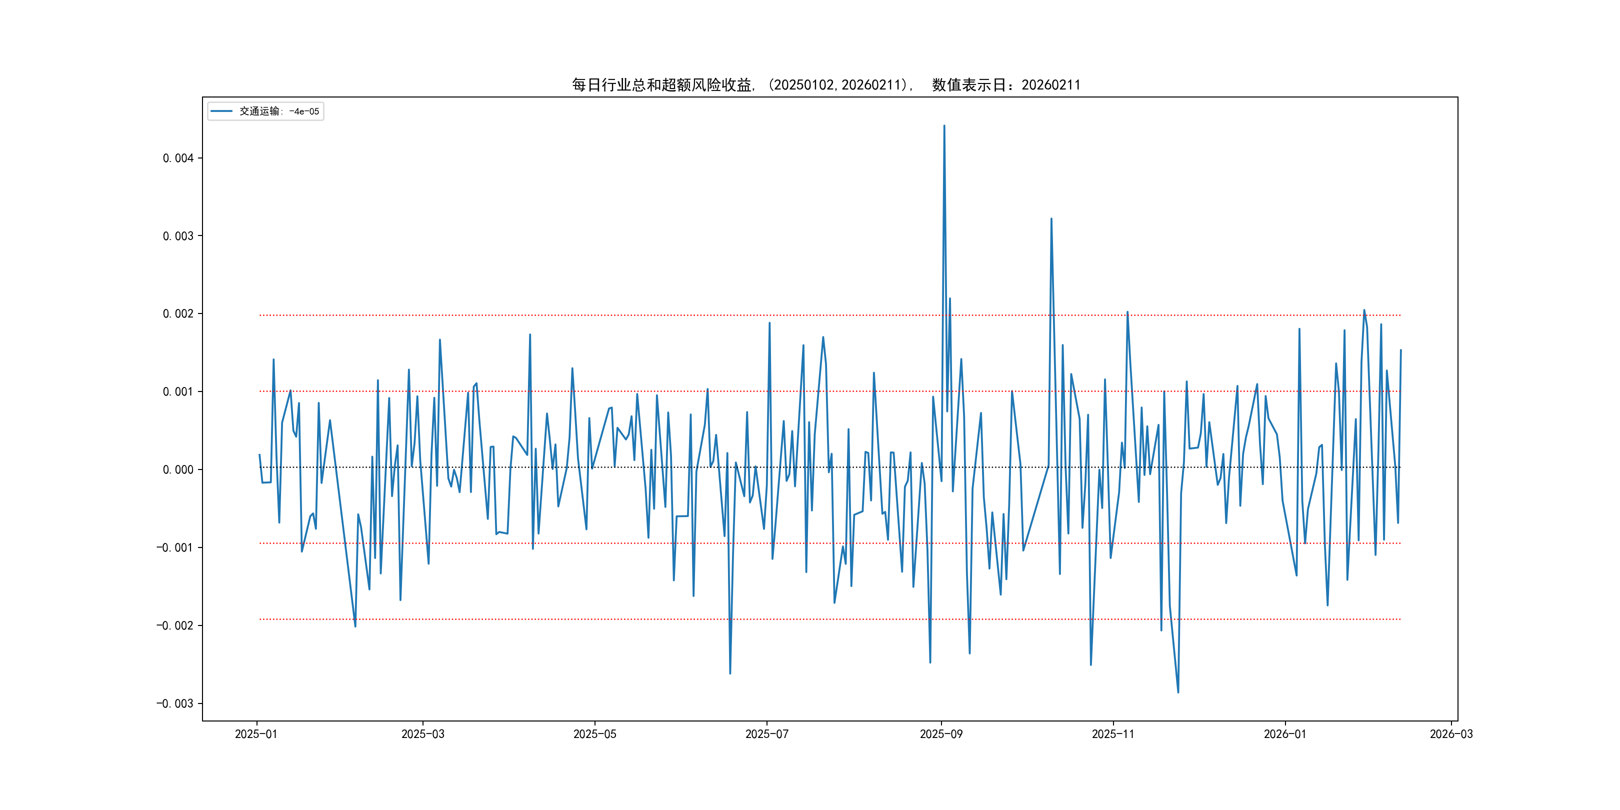Screen dimensions: 1620x810
Task: Click the 2026-03 x-axis date label
Action: pyautogui.click(x=1451, y=734)
